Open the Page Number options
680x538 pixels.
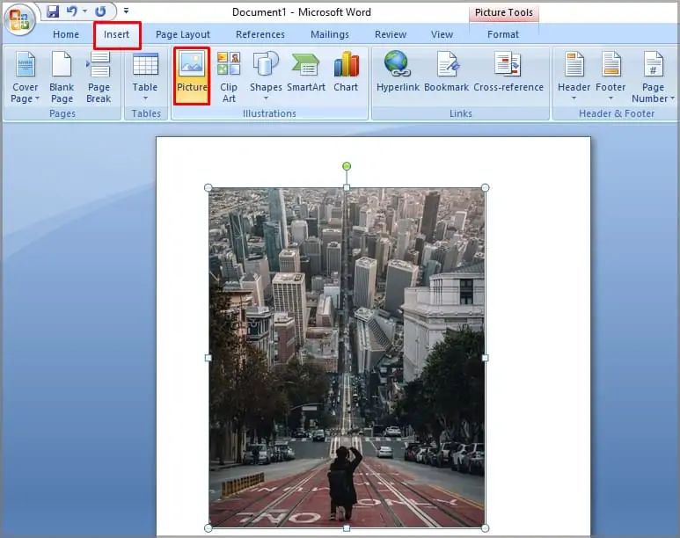point(653,76)
